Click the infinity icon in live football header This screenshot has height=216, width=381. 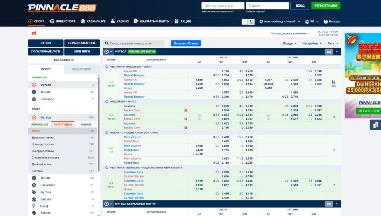tap(329, 52)
